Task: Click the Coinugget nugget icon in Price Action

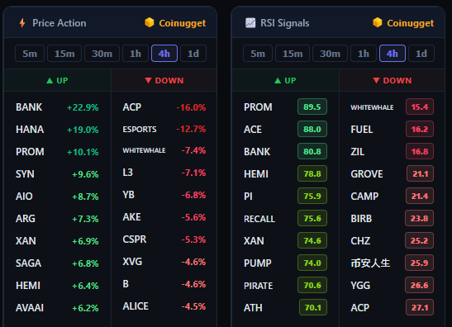Action: 150,22
